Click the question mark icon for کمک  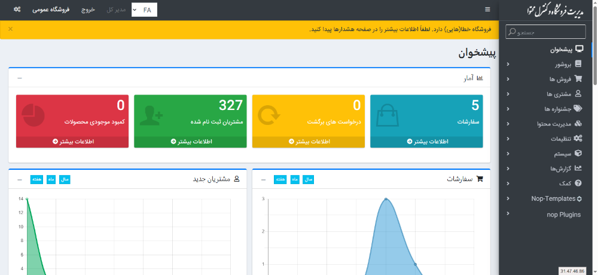coord(578,184)
